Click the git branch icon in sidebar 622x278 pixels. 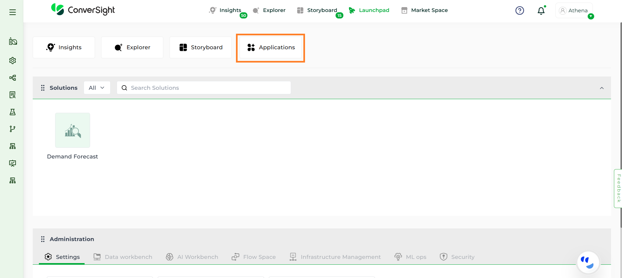(13, 129)
